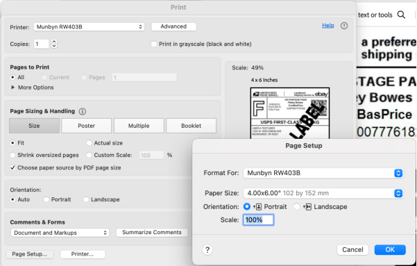Select Auto orientation in Print dialog

[x=12, y=199]
